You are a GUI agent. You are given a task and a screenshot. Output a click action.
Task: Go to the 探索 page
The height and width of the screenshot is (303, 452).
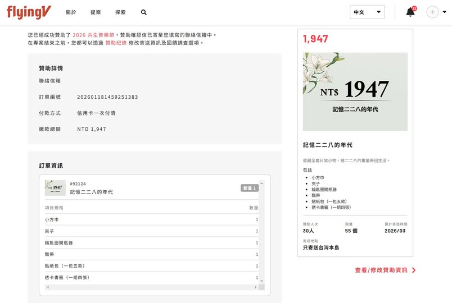(x=120, y=12)
